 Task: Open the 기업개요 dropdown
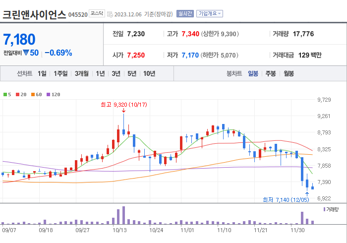coord(209,14)
